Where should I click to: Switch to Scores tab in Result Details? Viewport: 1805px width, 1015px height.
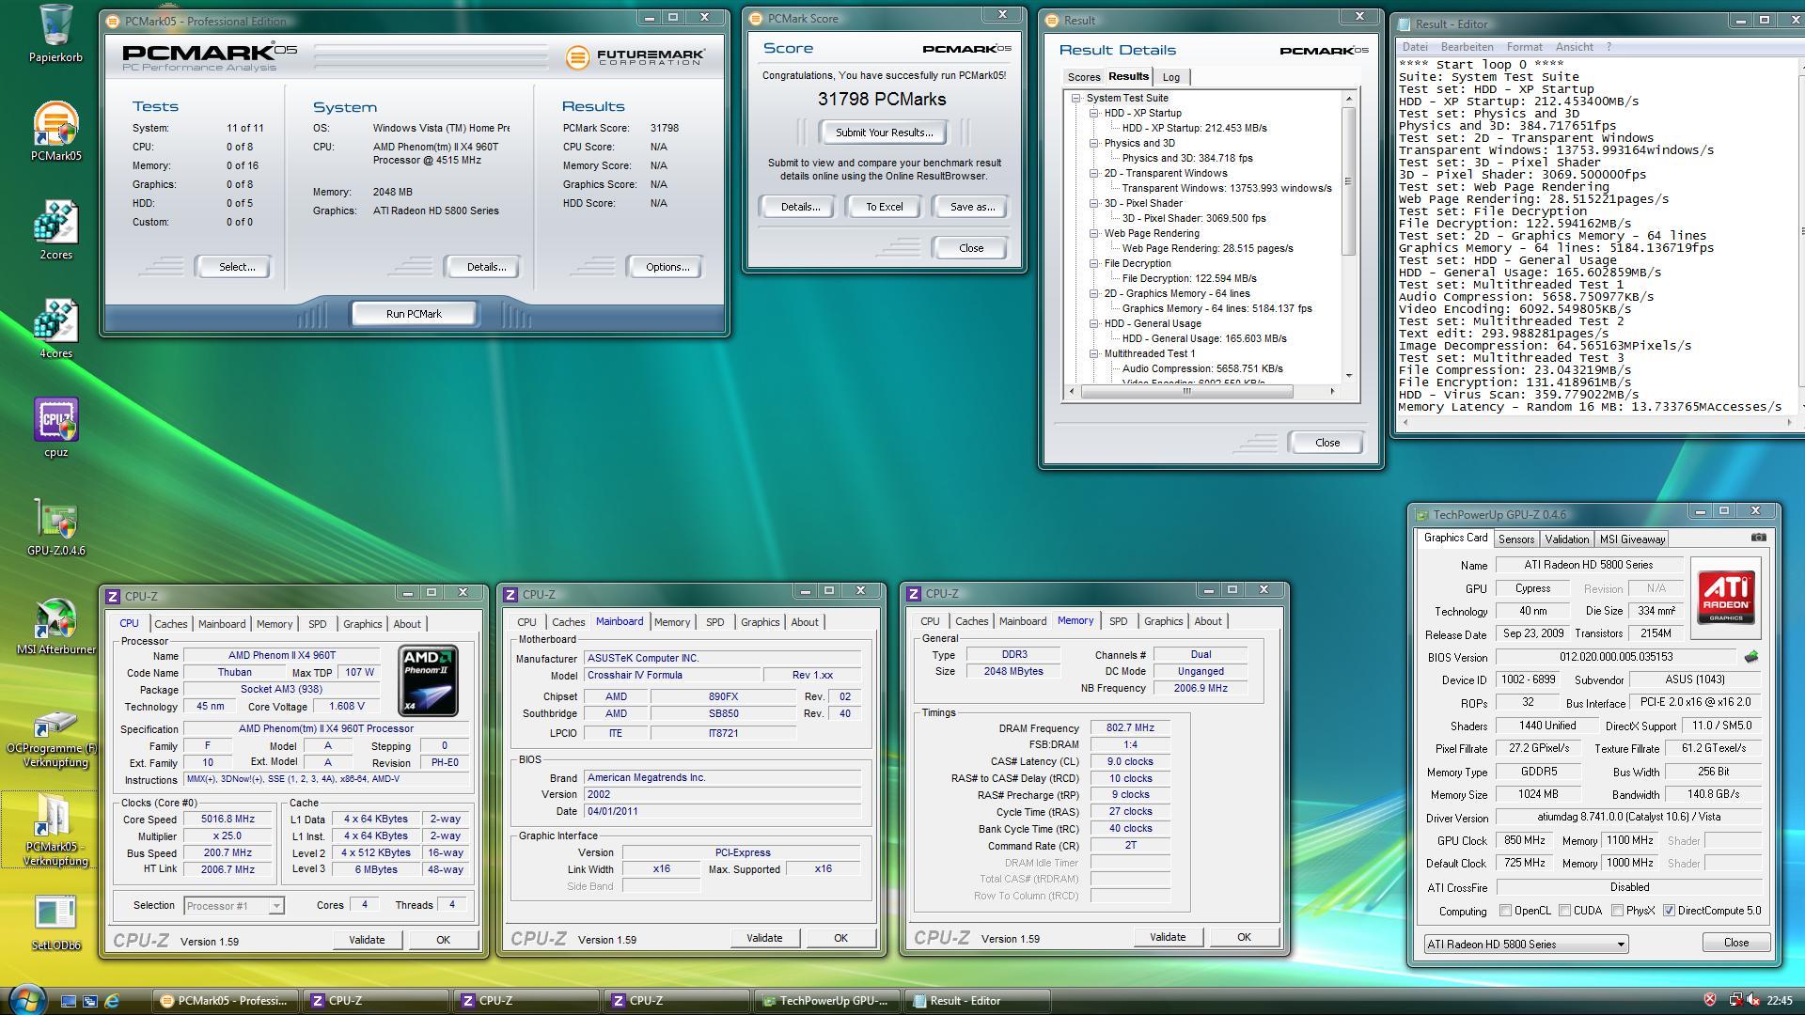pos(1083,77)
